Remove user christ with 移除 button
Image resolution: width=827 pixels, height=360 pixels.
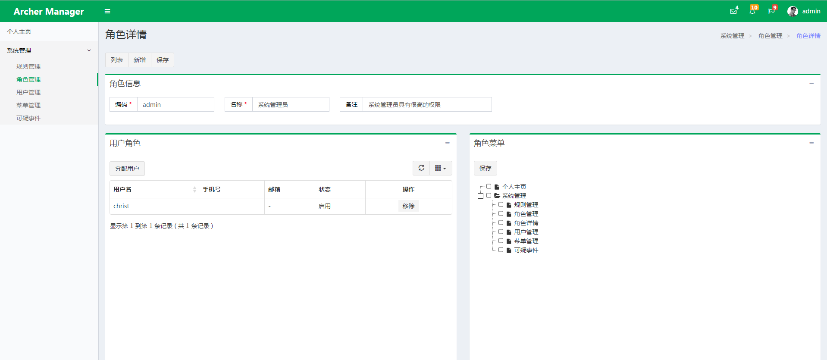point(408,206)
